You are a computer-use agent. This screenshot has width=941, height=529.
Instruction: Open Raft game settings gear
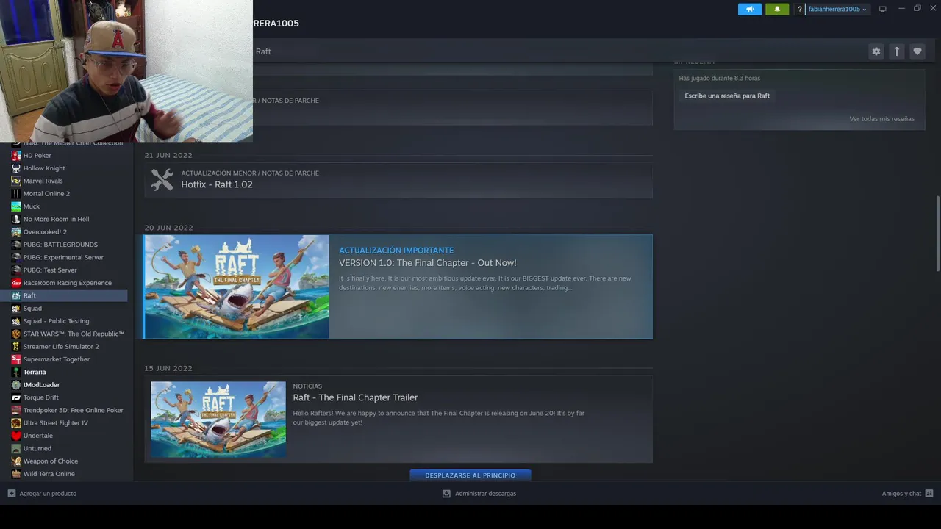point(876,51)
